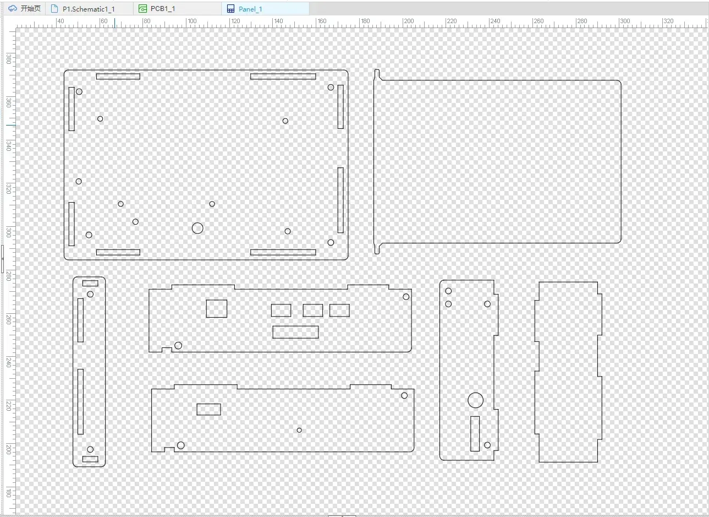Click the 200 mark on the horizontal ruler

[x=408, y=21]
